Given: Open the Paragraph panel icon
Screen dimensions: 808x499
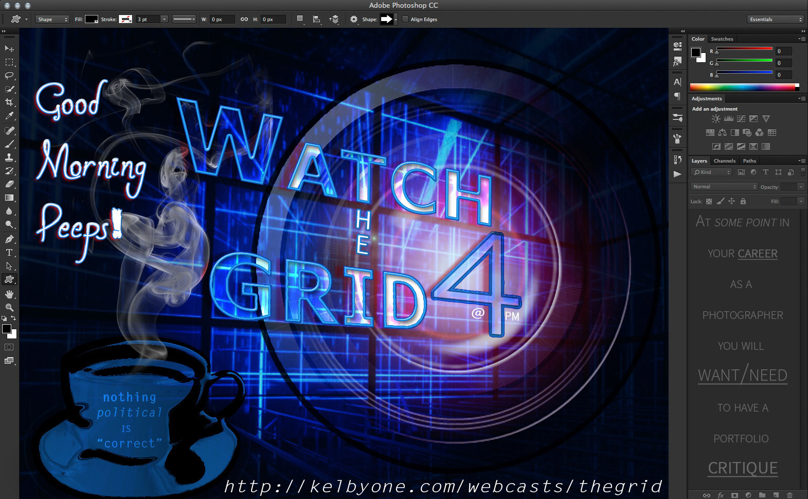Looking at the screenshot, I should click(677, 96).
